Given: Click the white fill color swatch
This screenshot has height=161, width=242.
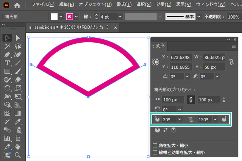Looking at the screenshot, I should [x=54, y=17].
